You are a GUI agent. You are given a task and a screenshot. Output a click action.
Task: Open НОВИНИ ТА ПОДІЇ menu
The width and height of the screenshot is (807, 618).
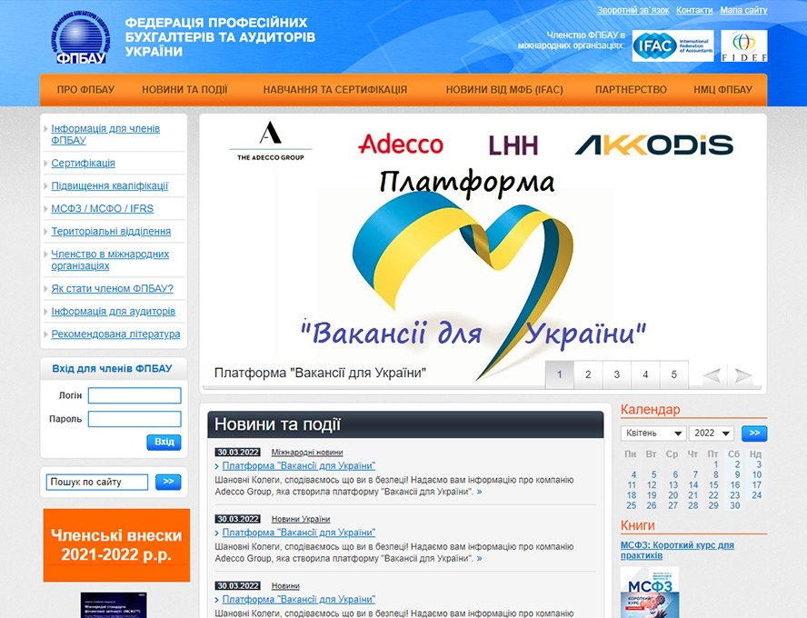pos(184,90)
